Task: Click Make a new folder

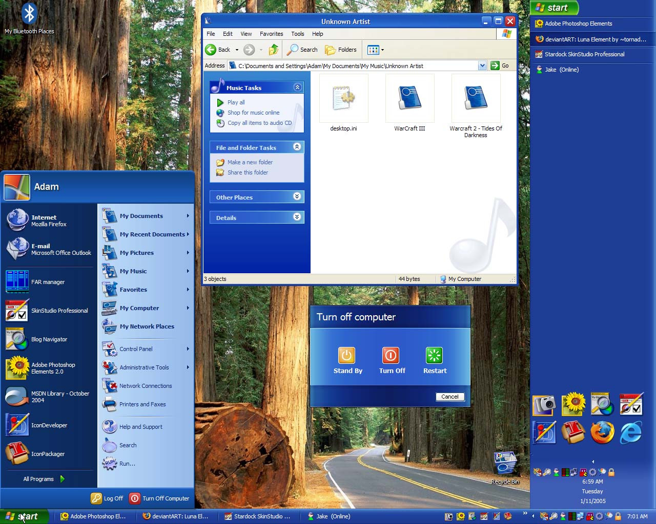Action: click(250, 162)
